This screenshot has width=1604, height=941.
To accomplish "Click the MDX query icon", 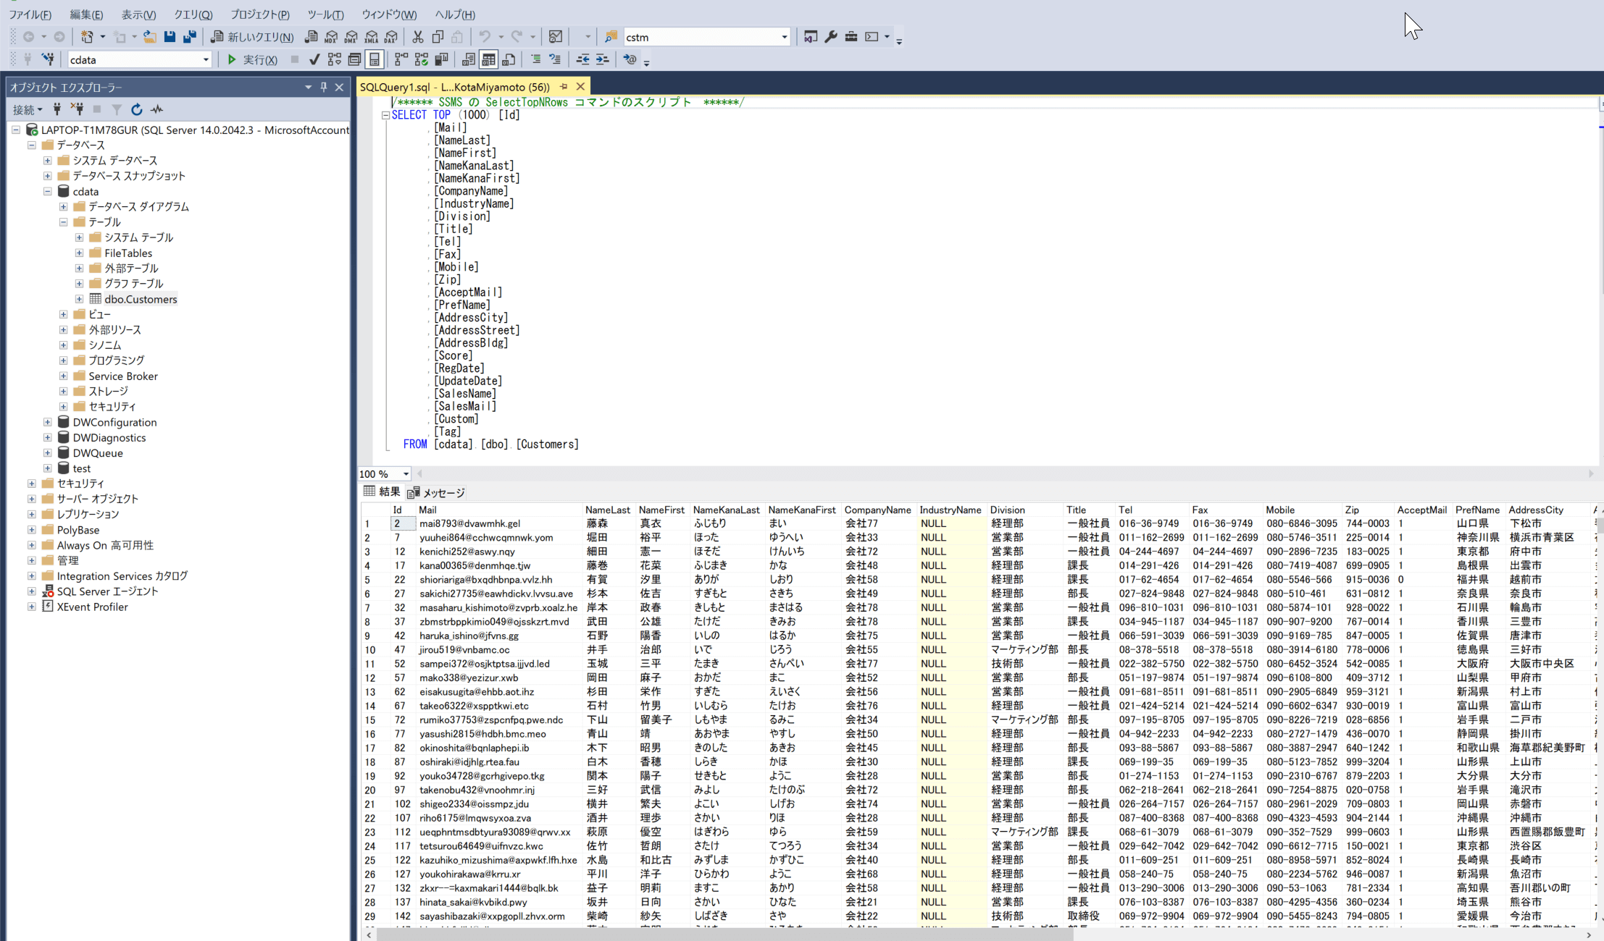I will [331, 37].
